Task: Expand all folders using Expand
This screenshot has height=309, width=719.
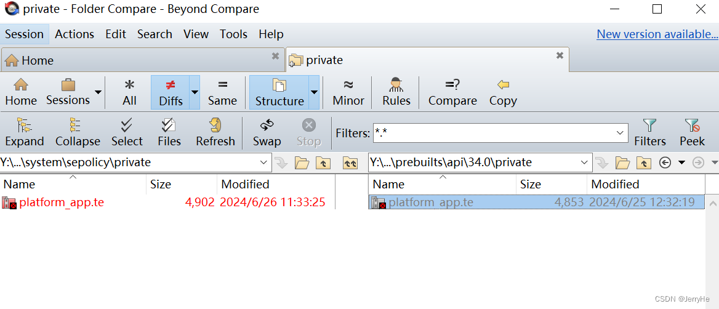Action: (x=24, y=132)
